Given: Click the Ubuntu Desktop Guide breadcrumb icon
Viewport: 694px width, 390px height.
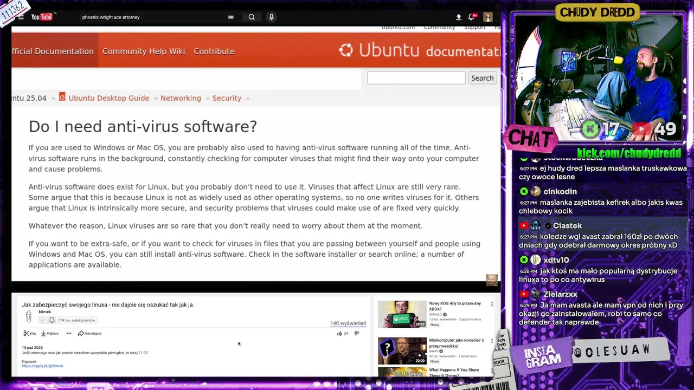Looking at the screenshot, I should 62,97.
